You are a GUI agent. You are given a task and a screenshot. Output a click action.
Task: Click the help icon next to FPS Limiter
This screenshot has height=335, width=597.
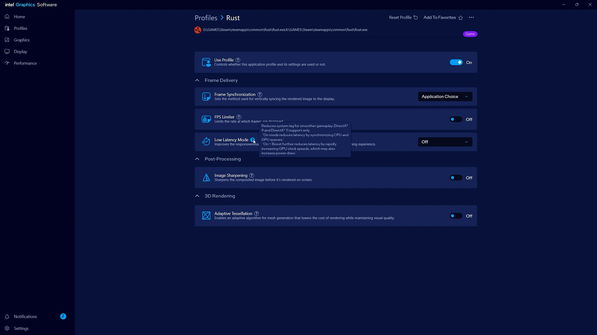tap(239, 117)
